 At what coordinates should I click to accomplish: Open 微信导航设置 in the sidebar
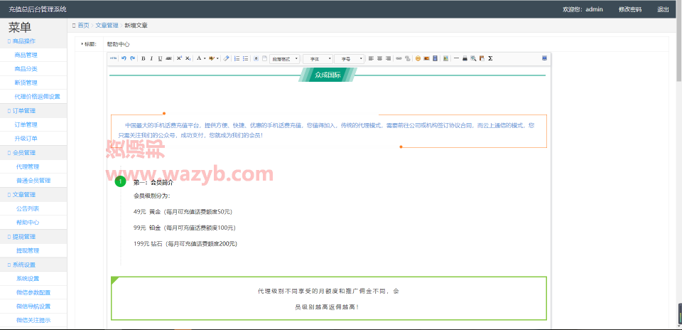coord(33,307)
